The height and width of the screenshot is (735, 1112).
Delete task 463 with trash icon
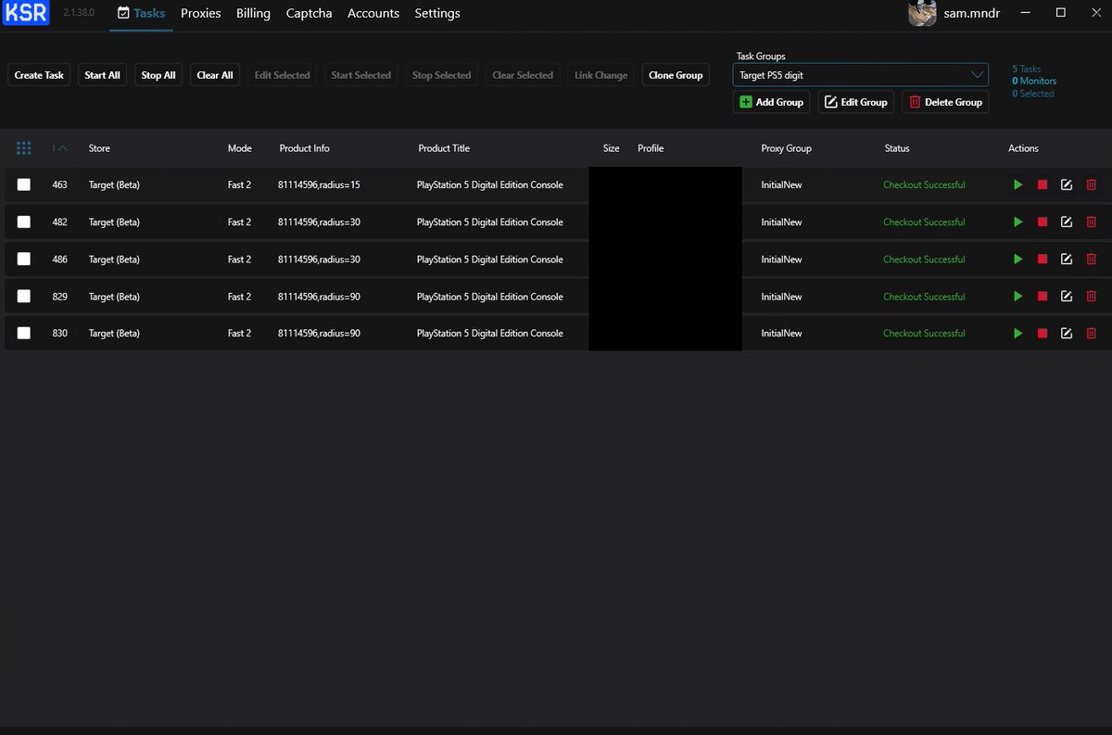[1091, 185]
